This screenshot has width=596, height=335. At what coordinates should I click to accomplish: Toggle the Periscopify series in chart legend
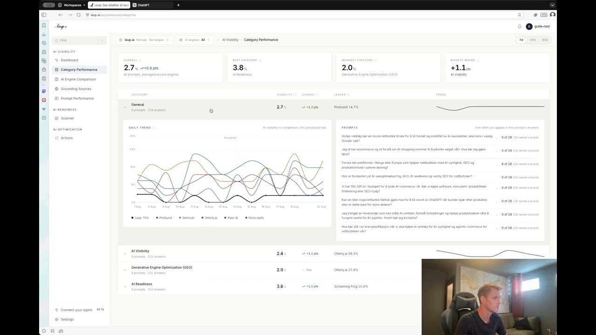pyautogui.click(x=255, y=218)
